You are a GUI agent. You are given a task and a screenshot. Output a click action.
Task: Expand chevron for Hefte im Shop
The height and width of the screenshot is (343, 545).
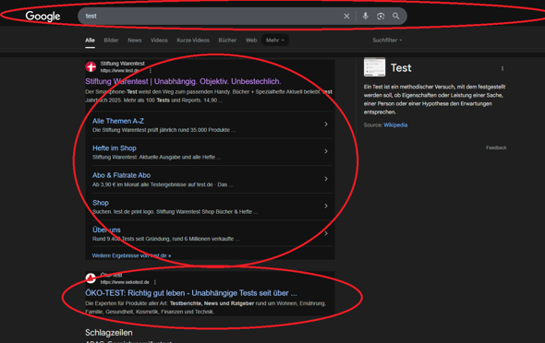tap(326, 151)
